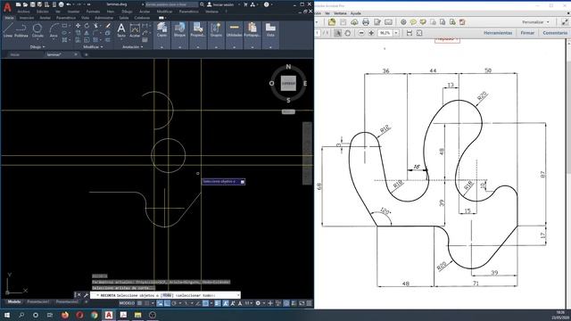
Task: Open the Ayuda menu in Acrobat
Action: (x=355, y=13)
